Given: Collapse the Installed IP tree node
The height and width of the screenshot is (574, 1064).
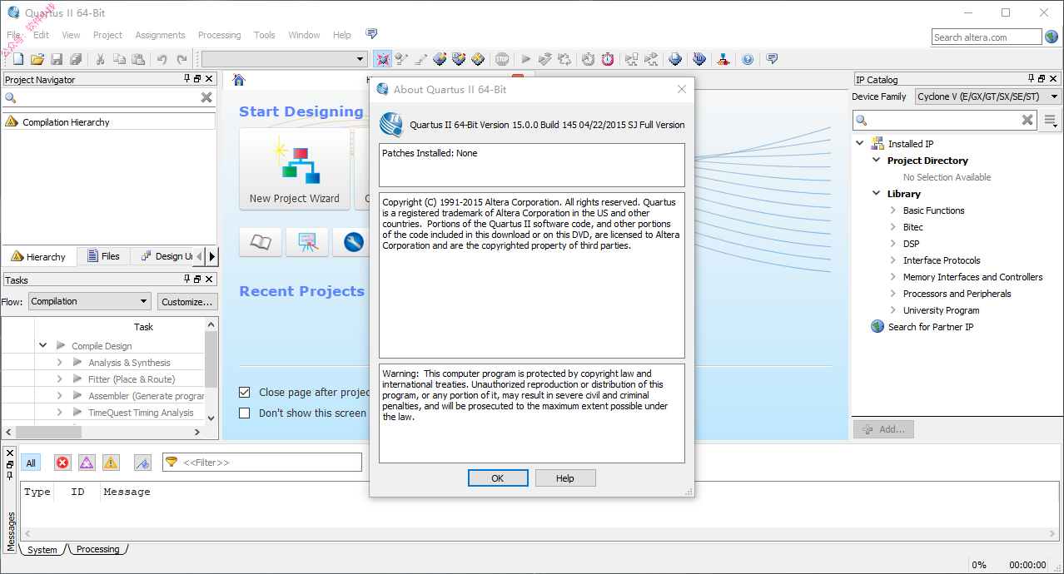Looking at the screenshot, I should (860, 143).
